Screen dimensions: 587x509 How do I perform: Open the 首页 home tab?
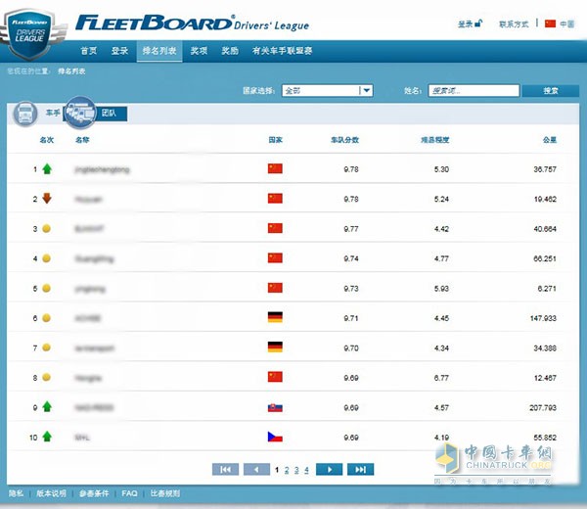pyautogui.click(x=88, y=50)
